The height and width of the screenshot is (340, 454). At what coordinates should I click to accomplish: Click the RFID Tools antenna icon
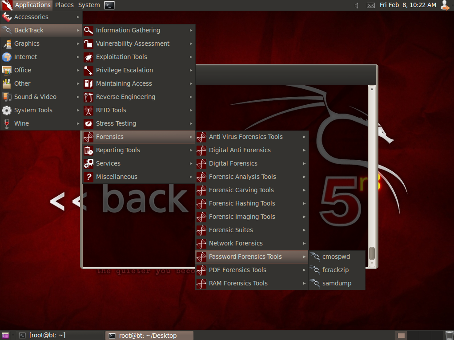point(88,110)
